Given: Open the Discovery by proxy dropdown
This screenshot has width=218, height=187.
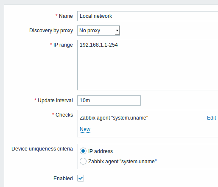Looking at the screenshot, I should (98, 31).
